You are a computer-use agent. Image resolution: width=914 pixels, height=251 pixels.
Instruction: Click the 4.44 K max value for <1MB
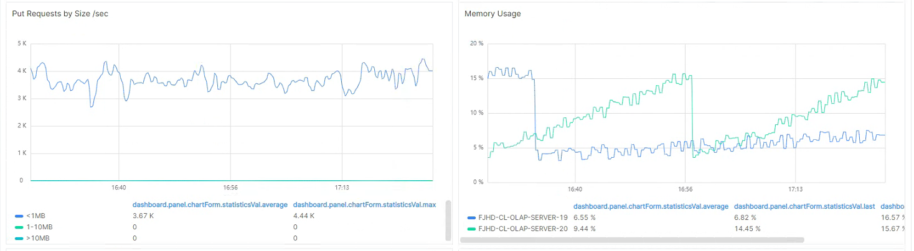tap(304, 216)
